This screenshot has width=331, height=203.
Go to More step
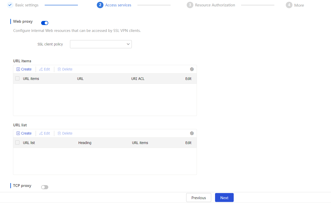(x=299, y=5)
